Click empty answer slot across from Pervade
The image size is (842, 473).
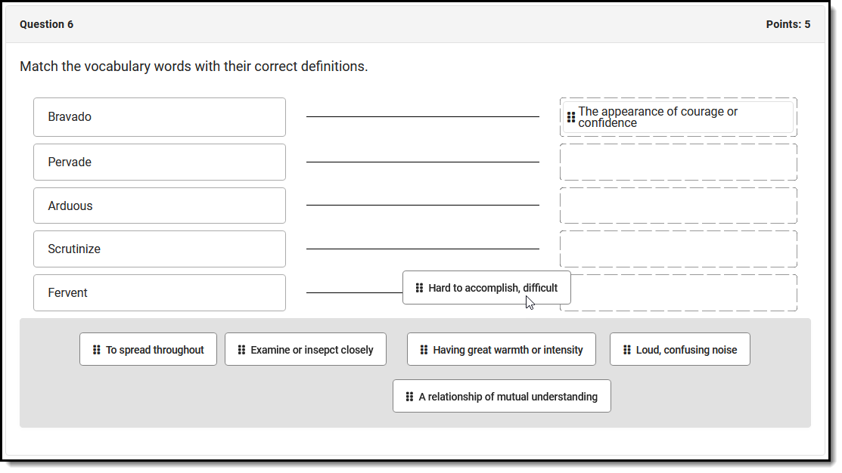(678, 162)
